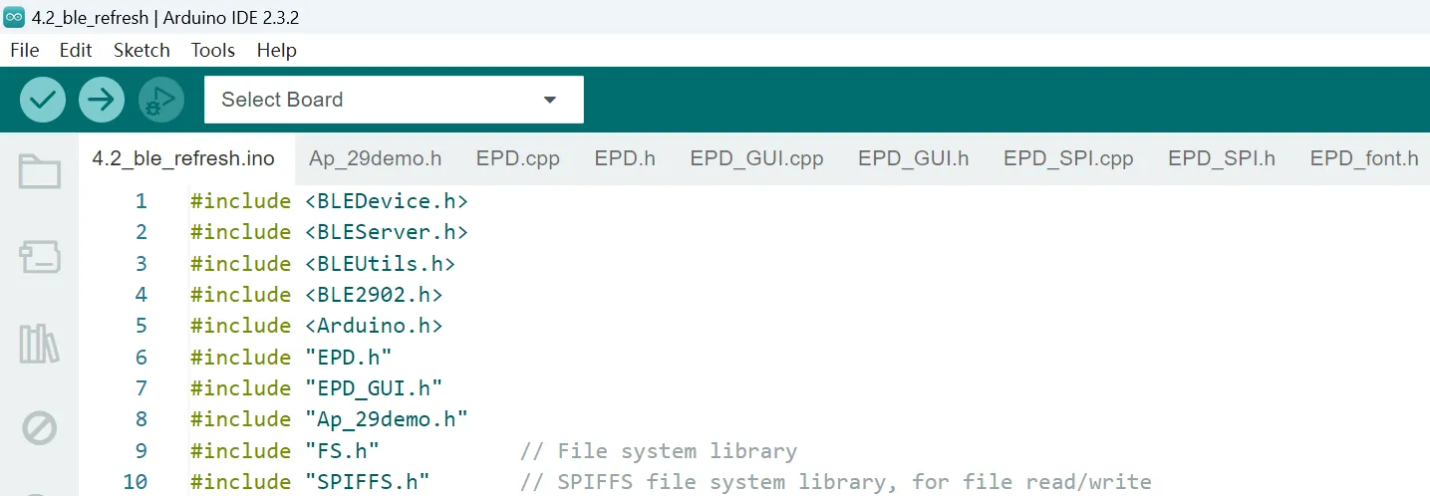Click the Upload arrow button
1430x496 pixels.
point(102,100)
